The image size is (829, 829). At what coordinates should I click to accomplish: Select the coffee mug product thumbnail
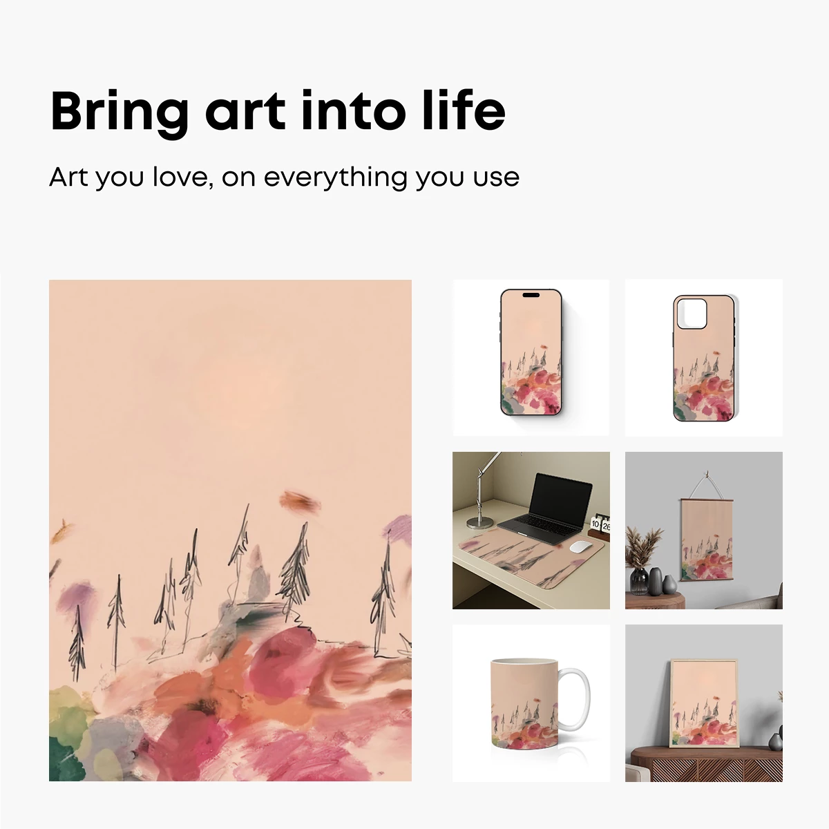click(531, 703)
